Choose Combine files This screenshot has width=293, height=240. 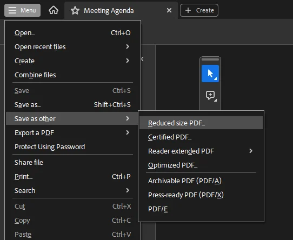point(72,75)
